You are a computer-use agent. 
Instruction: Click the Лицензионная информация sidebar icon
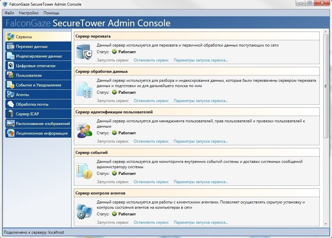[x=10, y=133]
